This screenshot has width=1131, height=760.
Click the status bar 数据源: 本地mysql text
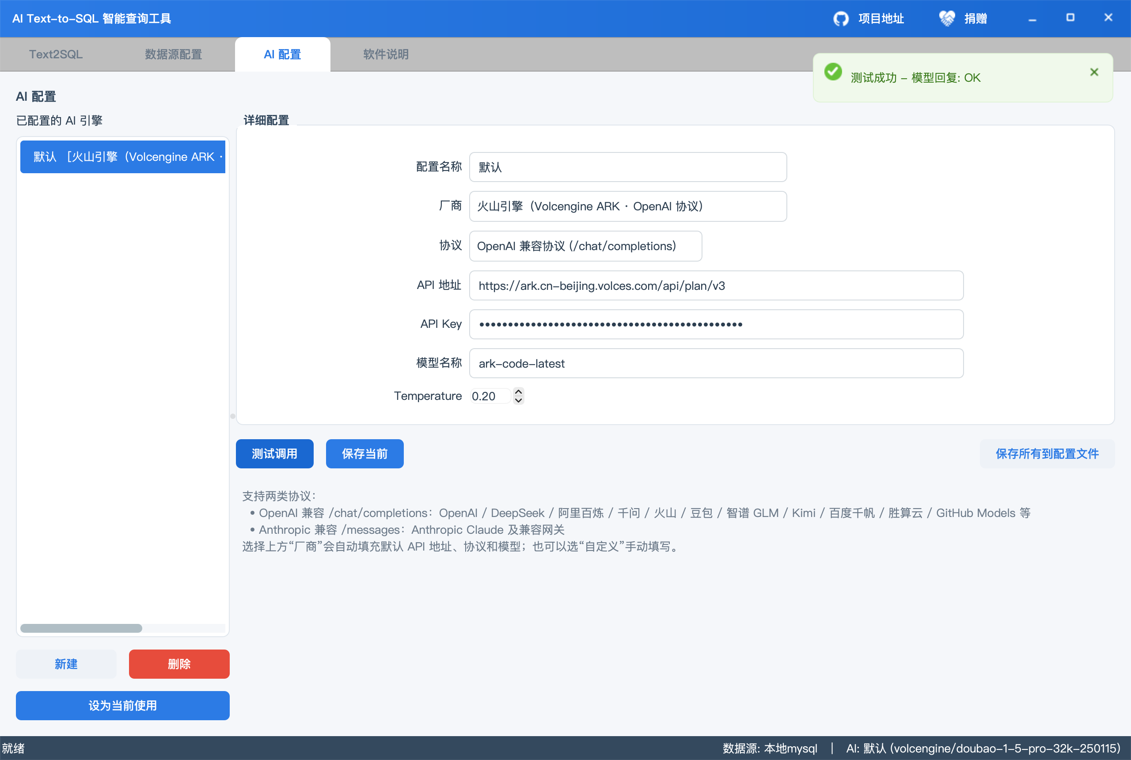[x=770, y=749]
